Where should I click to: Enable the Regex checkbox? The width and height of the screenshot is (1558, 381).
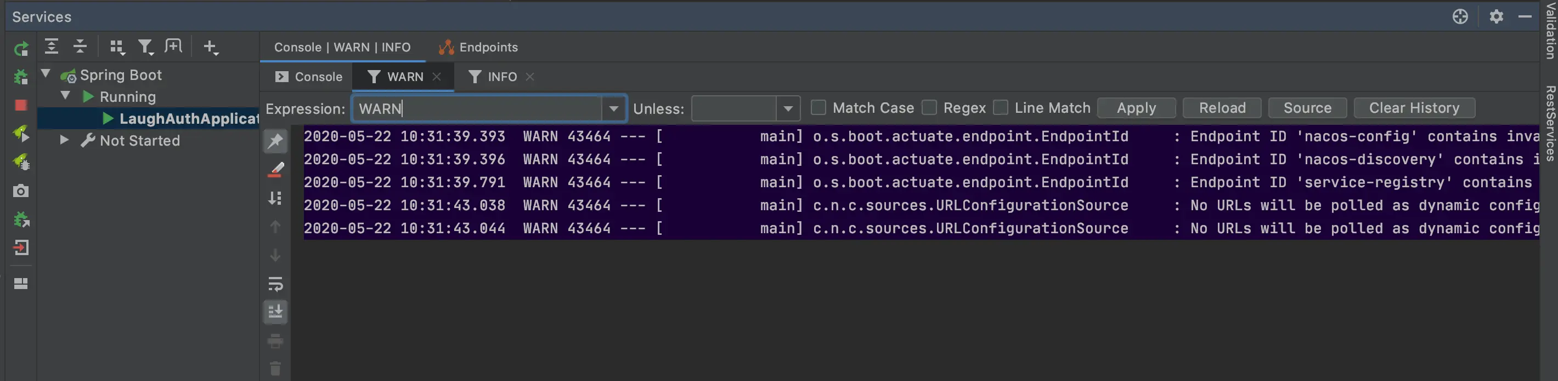929,107
